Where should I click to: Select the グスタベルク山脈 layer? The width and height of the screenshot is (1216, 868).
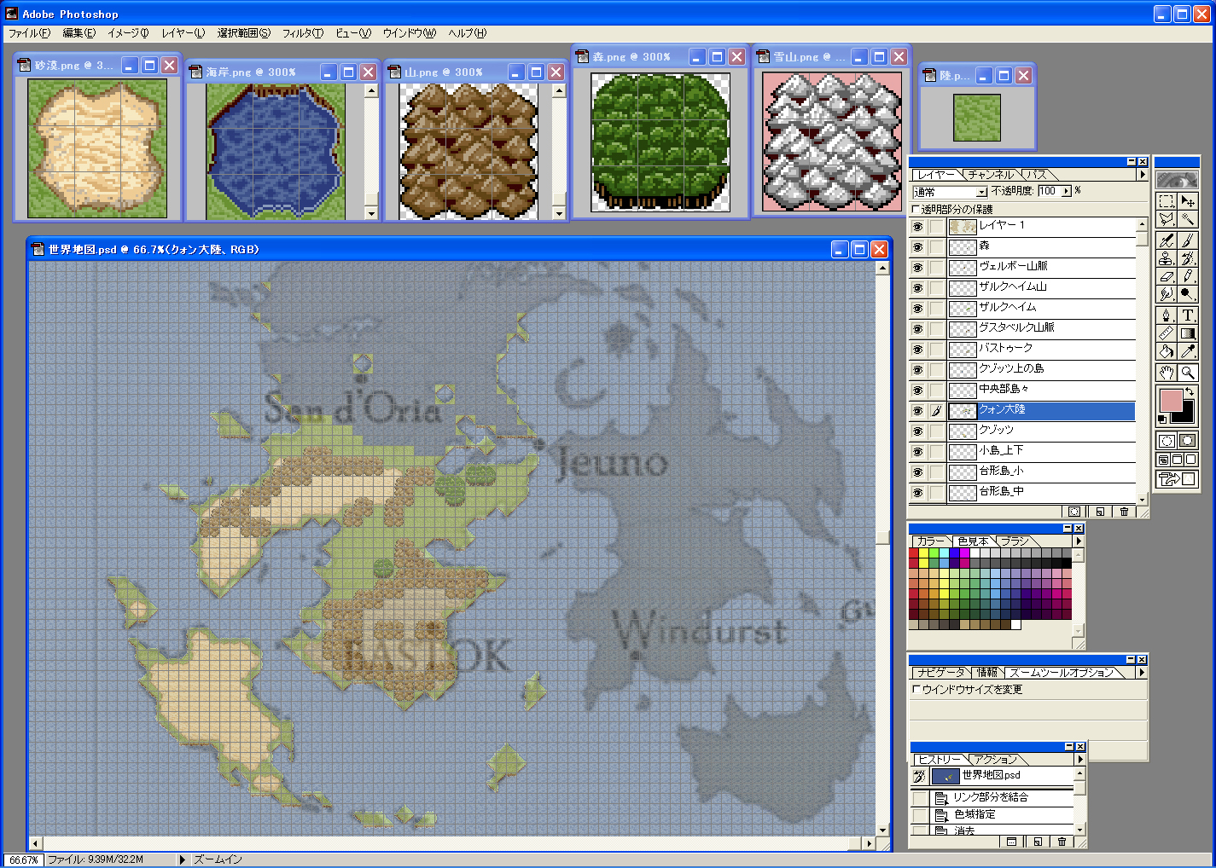[1042, 329]
